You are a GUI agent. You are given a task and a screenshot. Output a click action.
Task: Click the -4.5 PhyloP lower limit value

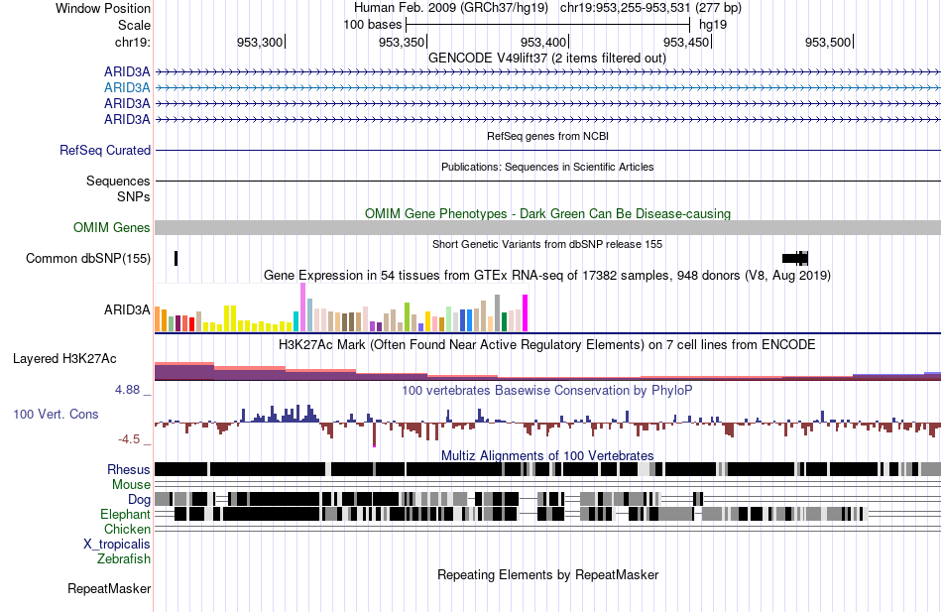click(x=129, y=439)
